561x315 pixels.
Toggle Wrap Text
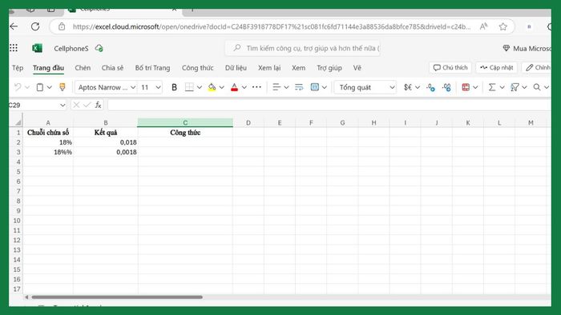coord(299,87)
